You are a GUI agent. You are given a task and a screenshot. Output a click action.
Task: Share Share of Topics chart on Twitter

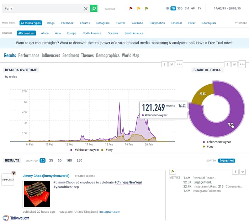[234, 64]
